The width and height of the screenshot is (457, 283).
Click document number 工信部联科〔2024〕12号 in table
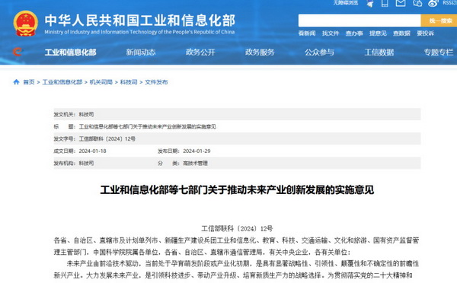[x=107, y=138]
